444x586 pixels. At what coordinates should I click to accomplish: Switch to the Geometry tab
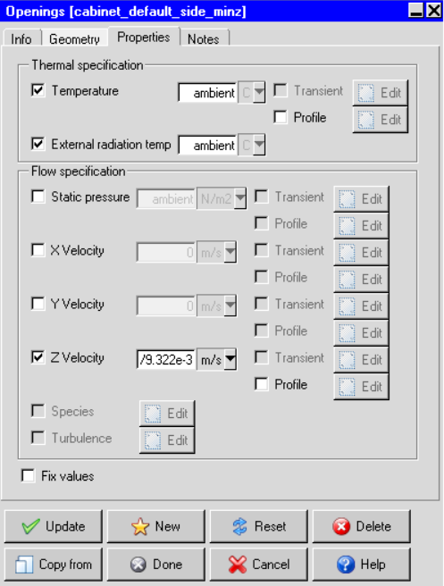[74, 39]
